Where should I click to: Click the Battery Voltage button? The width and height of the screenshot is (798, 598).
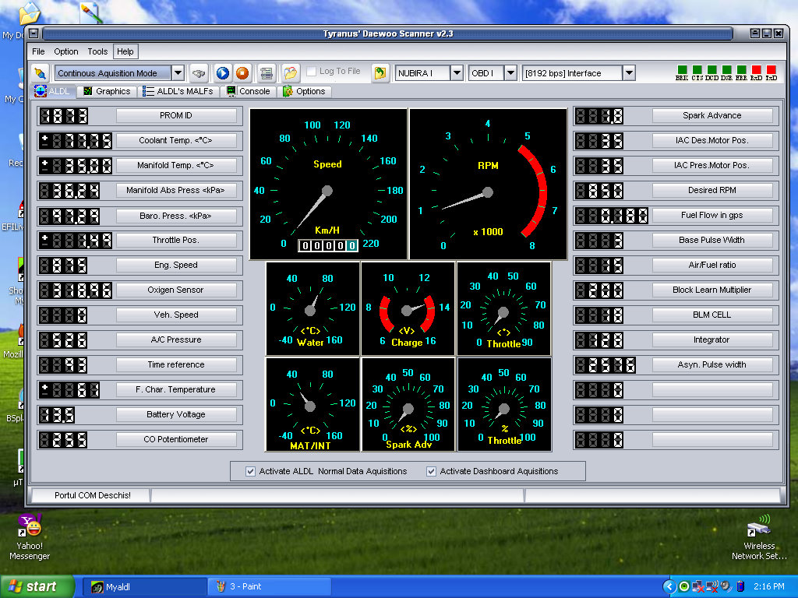(x=176, y=414)
